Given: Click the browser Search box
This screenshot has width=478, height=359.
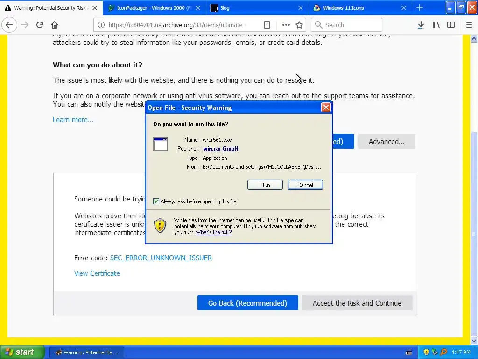Looking at the screenshot, I should pyautogui.click(x=347, y=25).
